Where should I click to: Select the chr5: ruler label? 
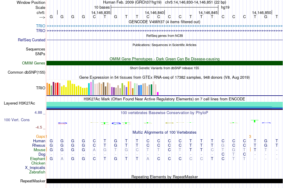point(41,12)
